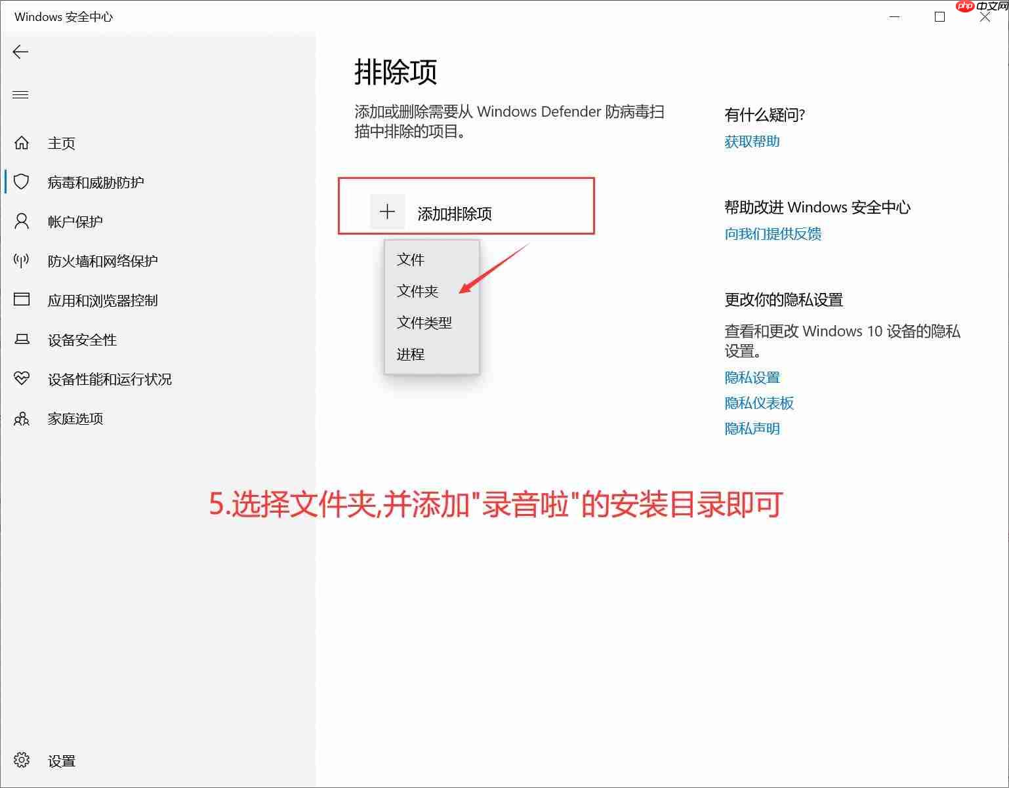
Task: Select 进程 from exclusion menu
Action: point(410,354)
